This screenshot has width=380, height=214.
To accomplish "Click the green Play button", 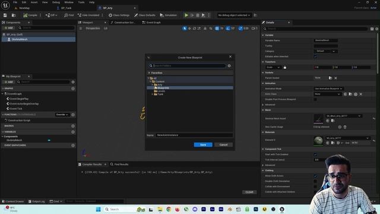I will point(186,15).
